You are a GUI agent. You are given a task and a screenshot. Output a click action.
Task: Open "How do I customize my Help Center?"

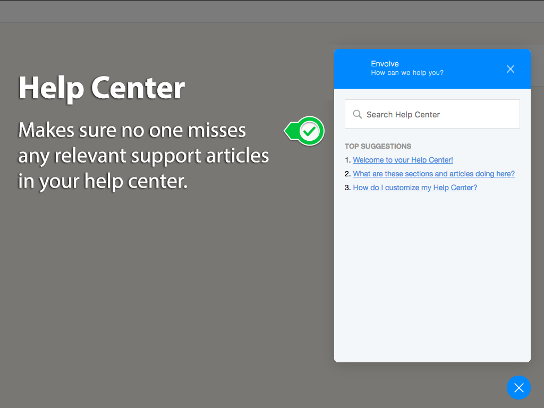pos(415,188)
